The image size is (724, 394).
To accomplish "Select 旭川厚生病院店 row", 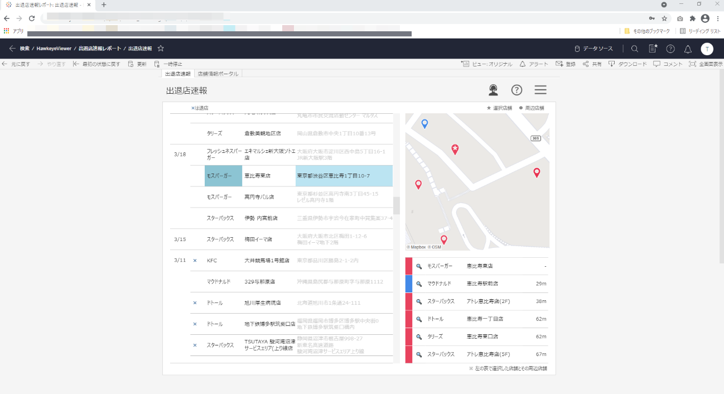I will pos(262,303).
